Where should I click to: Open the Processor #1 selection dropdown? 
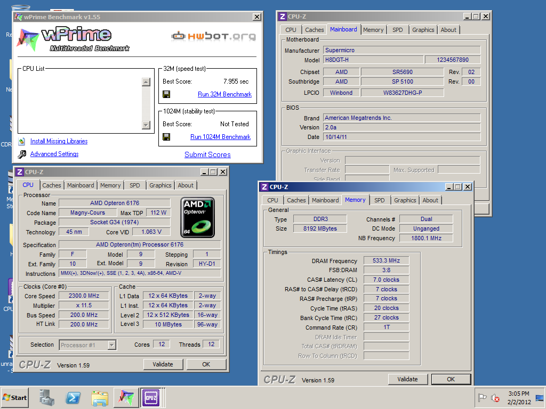112,345
